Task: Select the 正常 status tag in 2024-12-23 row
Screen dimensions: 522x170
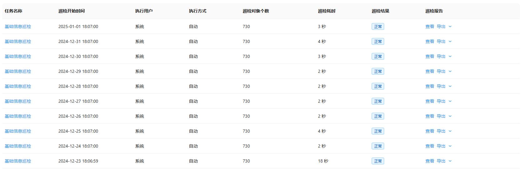Action: click(378, 161)
